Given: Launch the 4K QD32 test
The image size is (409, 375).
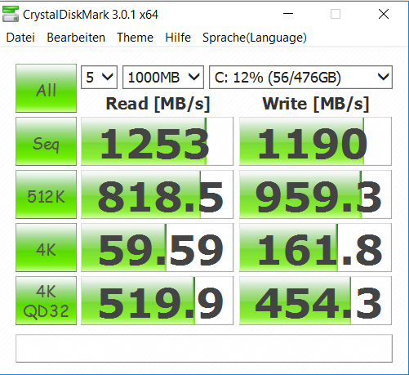Looking at the screenshot, I should (46, 301).
